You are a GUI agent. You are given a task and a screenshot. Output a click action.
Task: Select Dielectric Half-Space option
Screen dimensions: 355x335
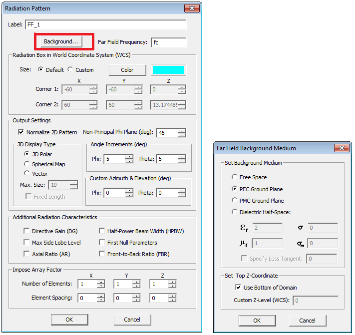234,212
